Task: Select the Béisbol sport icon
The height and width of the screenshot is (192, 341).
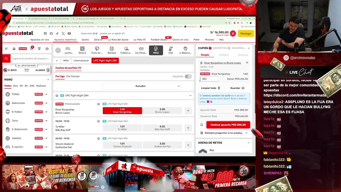Action: 112,50
